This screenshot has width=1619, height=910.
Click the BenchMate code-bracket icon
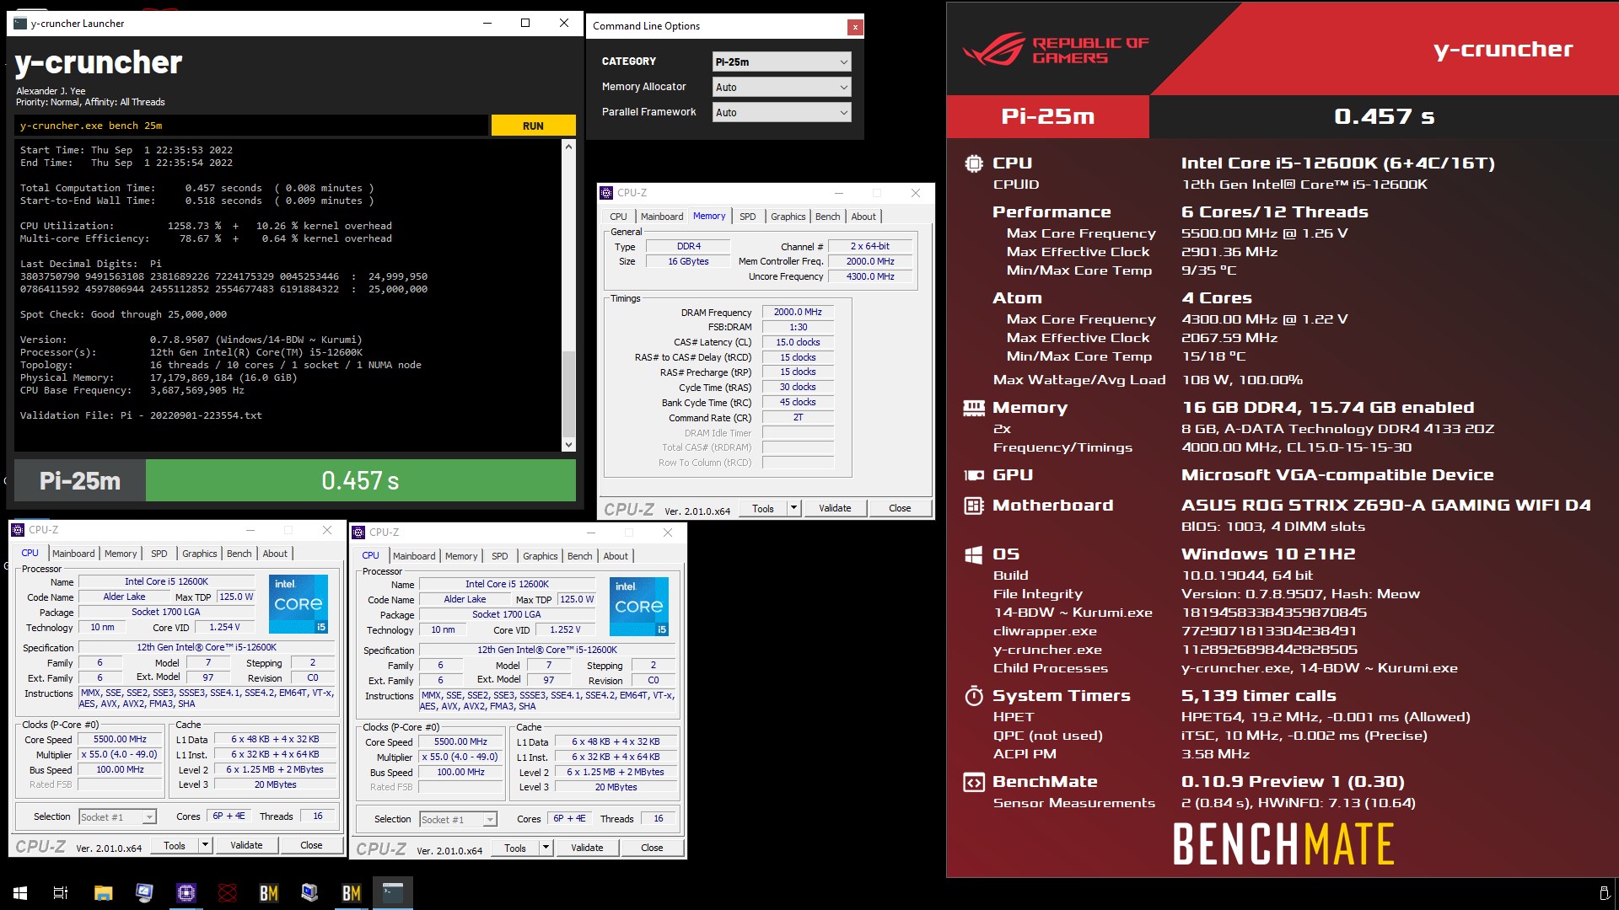(974, 782)
